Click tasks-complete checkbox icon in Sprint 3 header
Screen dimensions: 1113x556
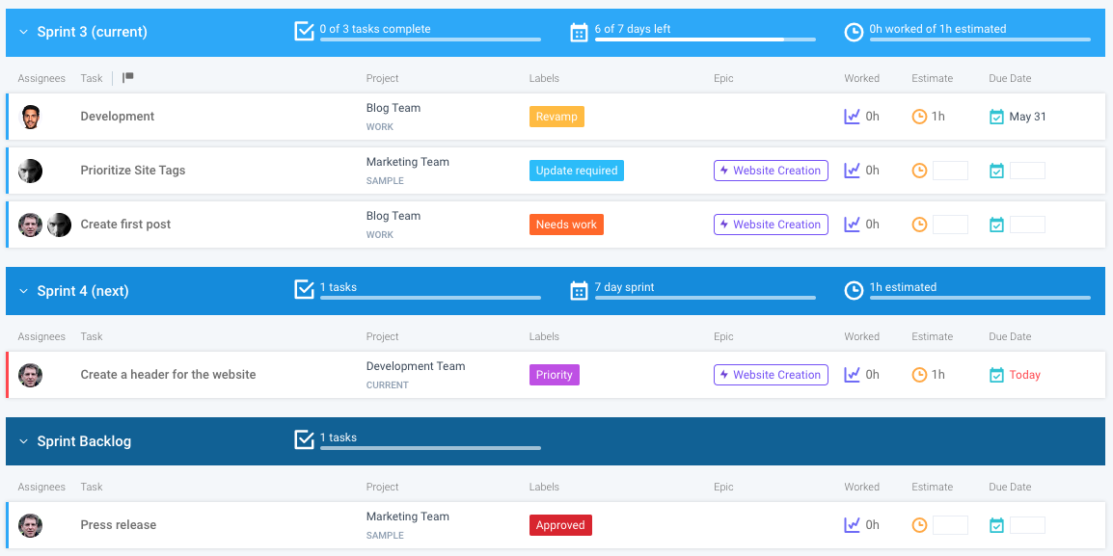coord(304,31)
